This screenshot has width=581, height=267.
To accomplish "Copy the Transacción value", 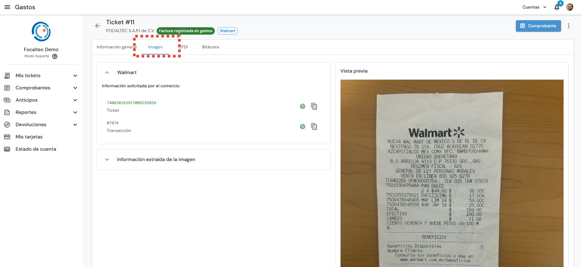I will 314,126.
